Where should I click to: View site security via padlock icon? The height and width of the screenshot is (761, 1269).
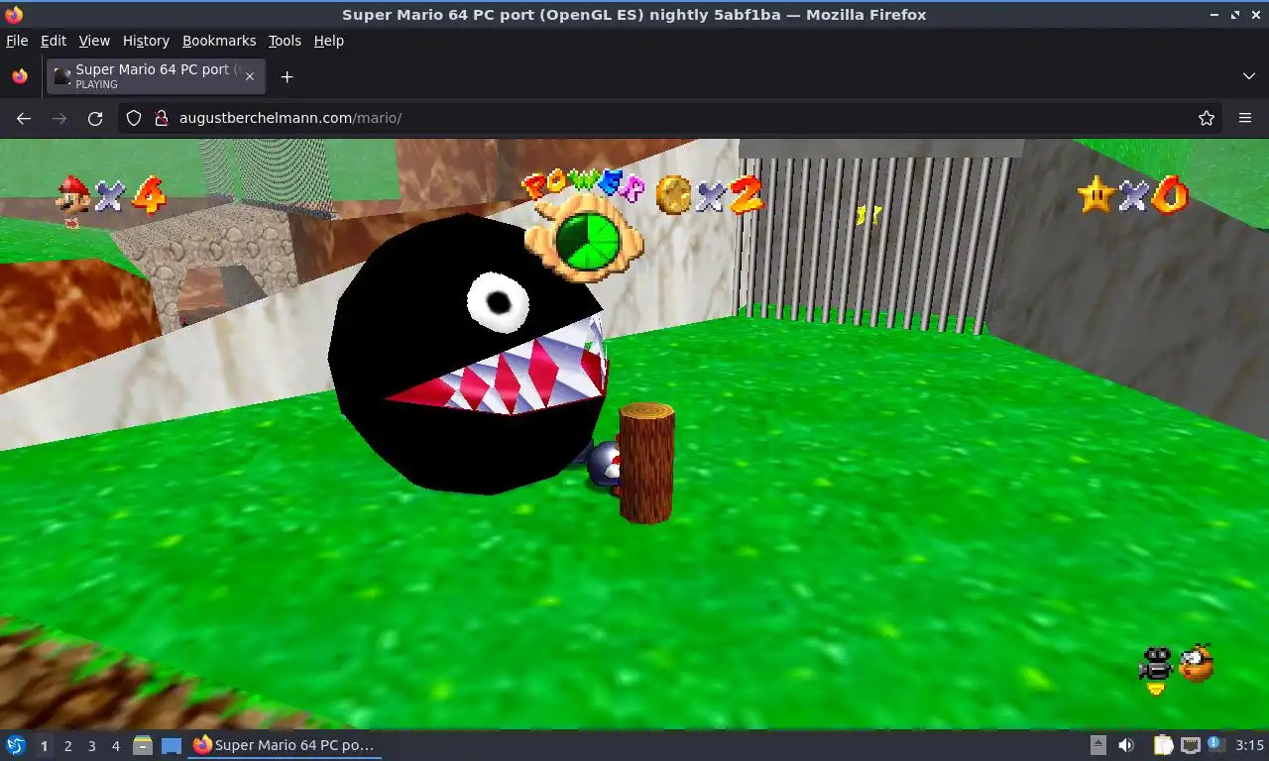tap(162, 118)
